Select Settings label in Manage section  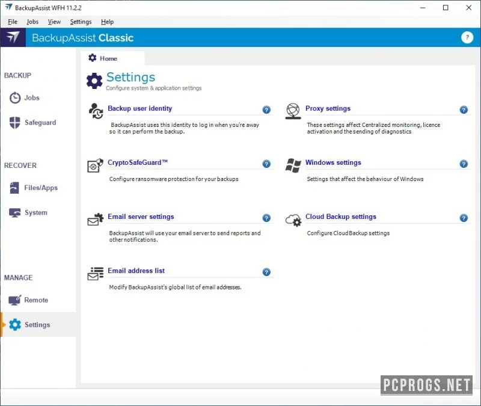37,325
